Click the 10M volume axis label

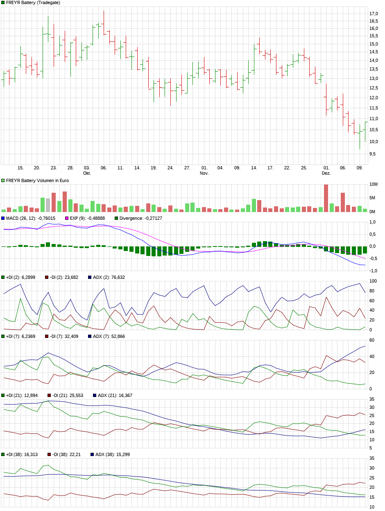coord(373,185)
